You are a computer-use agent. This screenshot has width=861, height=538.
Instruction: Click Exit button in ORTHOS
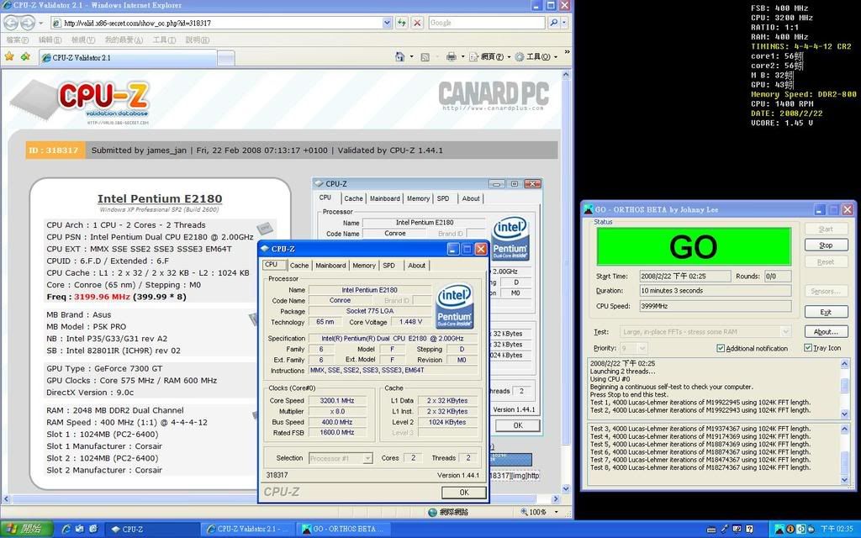coord(826,312)
